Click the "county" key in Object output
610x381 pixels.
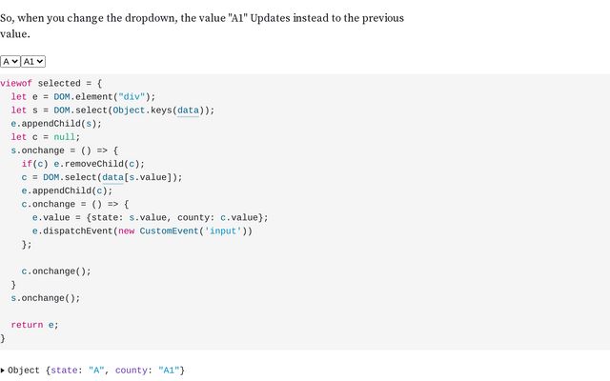(x=132, y=371)
